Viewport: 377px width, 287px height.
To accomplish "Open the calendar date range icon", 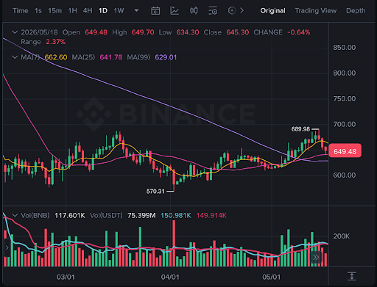I will 155,11.
